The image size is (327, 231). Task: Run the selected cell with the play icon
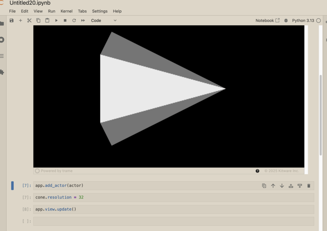[56, 20]
